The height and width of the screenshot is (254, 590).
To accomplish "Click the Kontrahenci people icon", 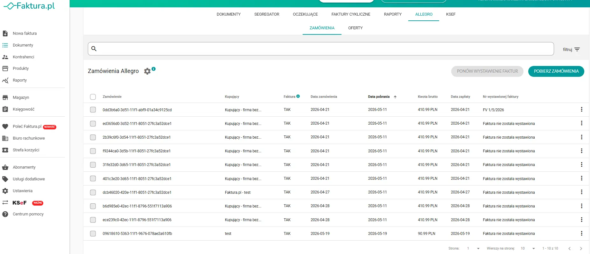I will (x=5, y=57).
